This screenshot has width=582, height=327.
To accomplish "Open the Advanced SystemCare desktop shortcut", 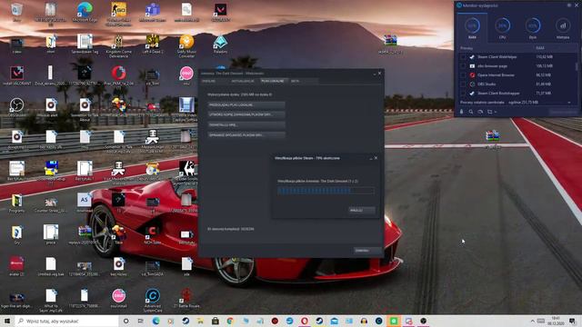I will (153, 300).
